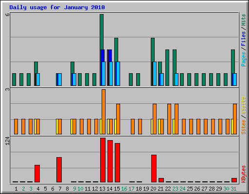Click the red KBytes bar for day 15
Screen dimensions: 249x194
(117, 162)
